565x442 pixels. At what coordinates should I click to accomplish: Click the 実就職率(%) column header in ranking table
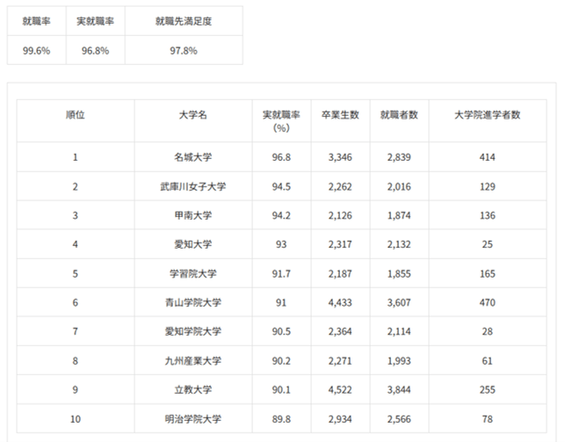pyautogui.click(x=281, y=121)
